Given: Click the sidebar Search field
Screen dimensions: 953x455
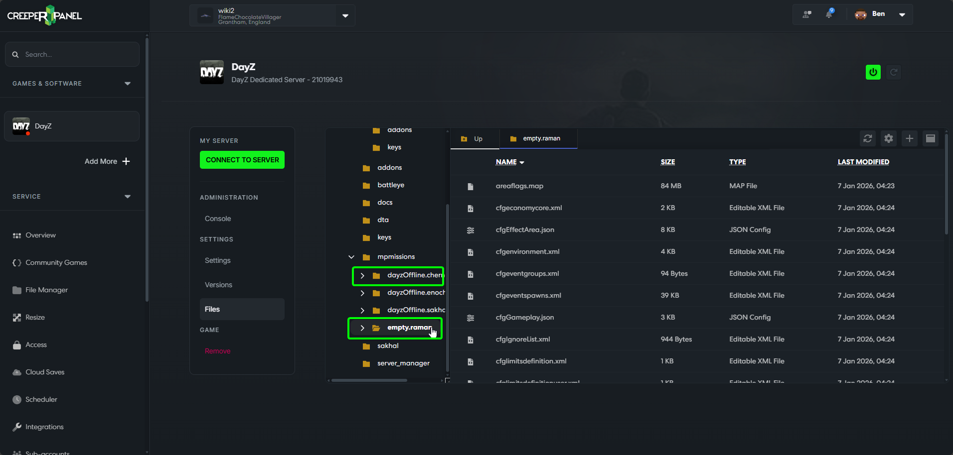Looking at the screenshot, I should pos(72,54).
